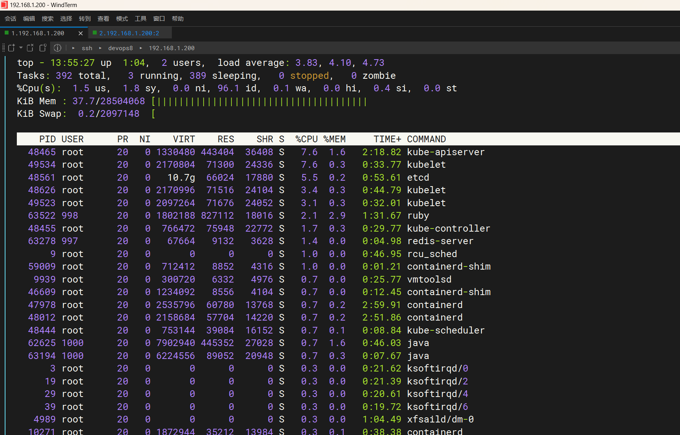Click the close session icon with x mark
This screenshot has height=435, width=680.
30,48
